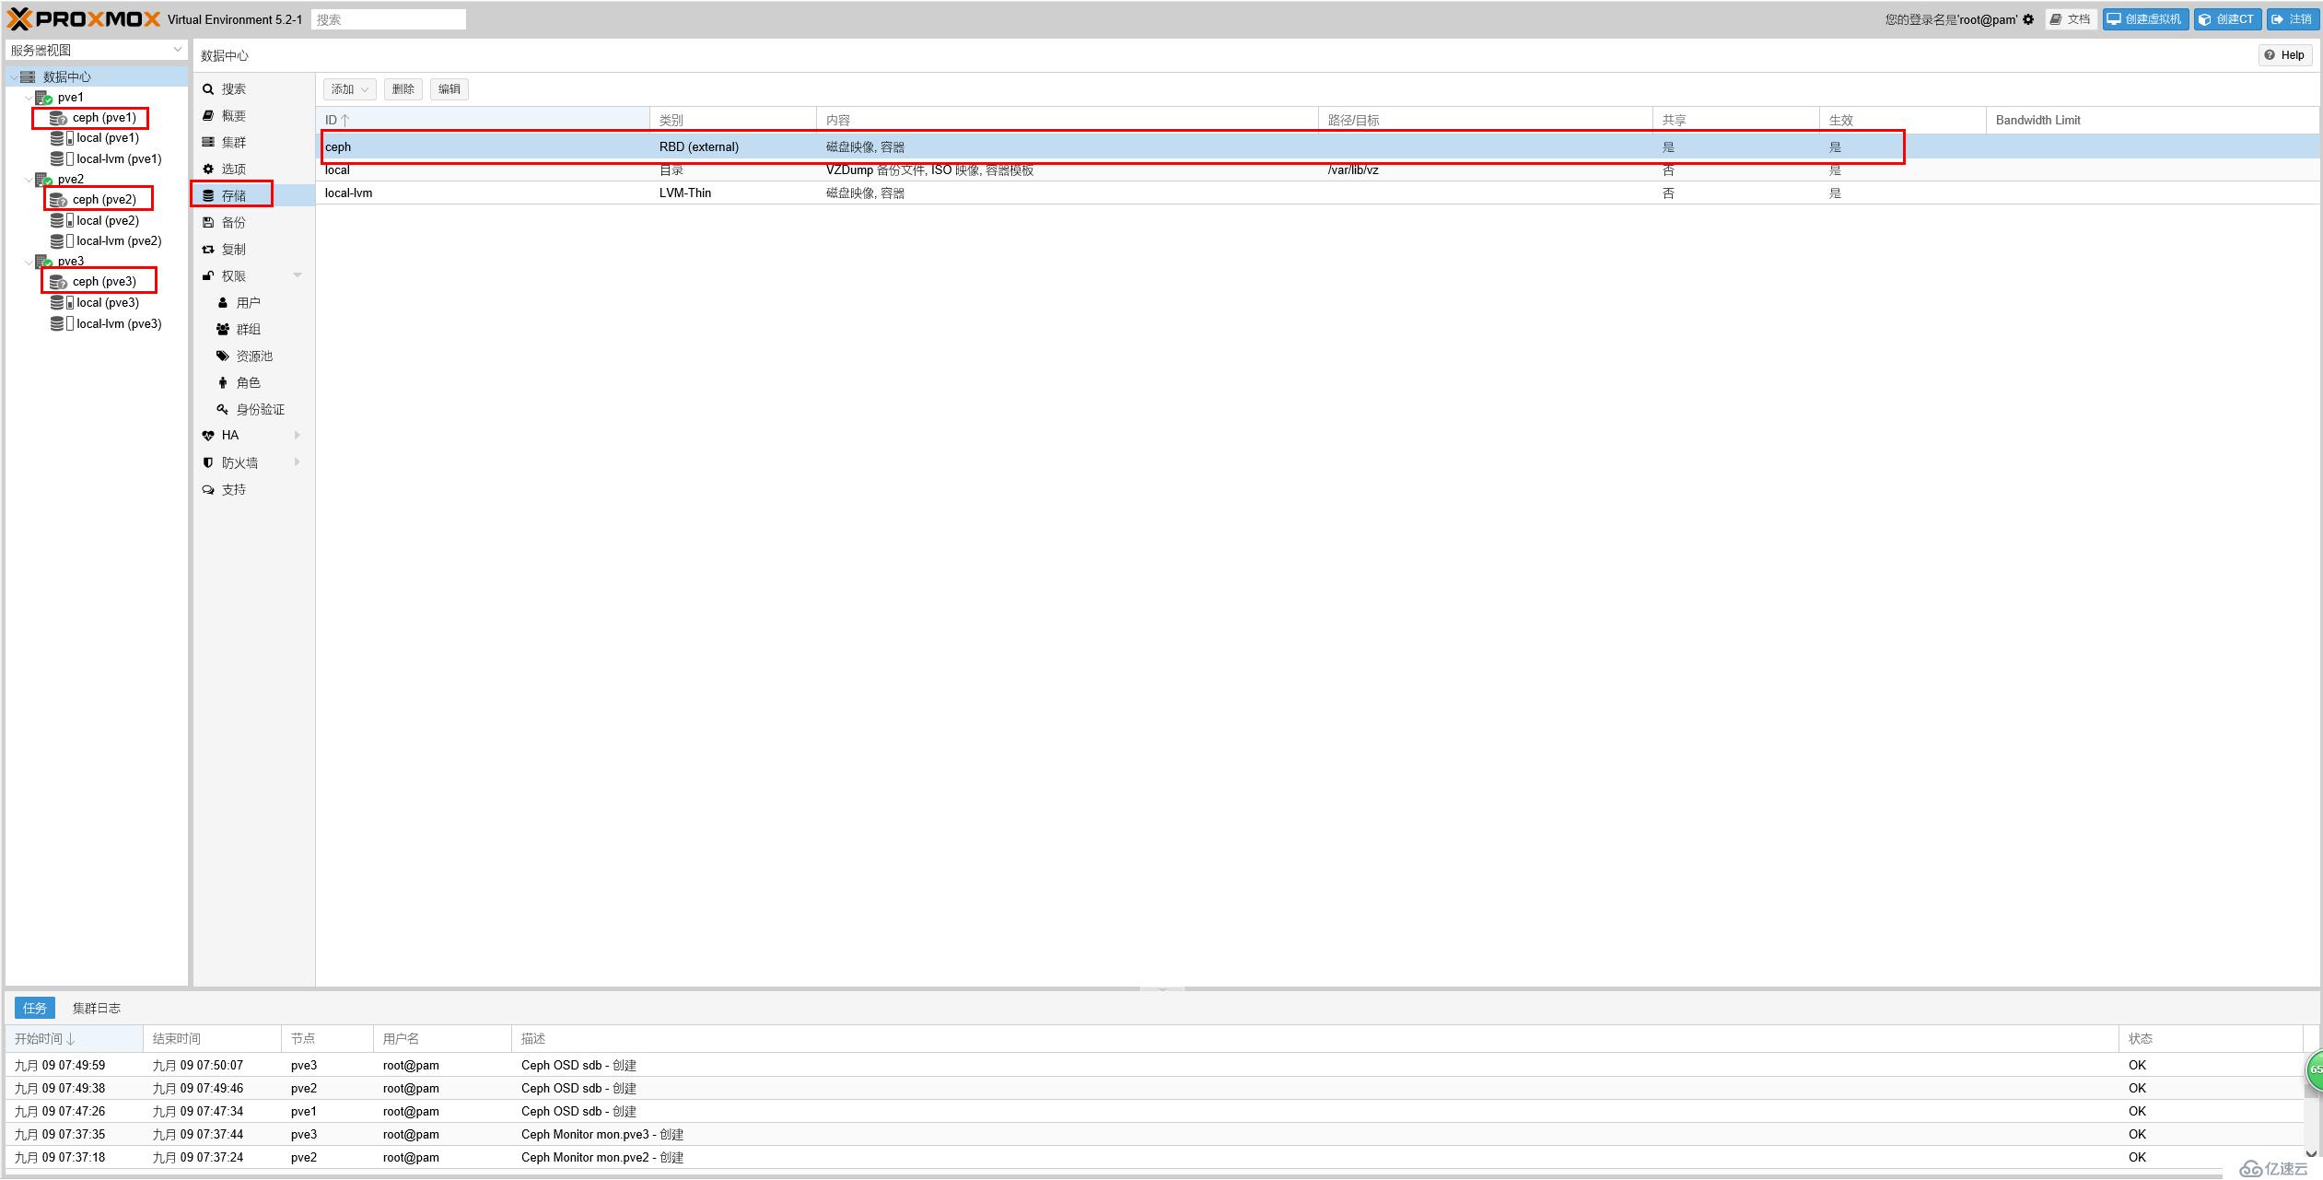Open the 文档 documentation button
Viewport: 2323px width, 1180px height.
[2071, 19]
